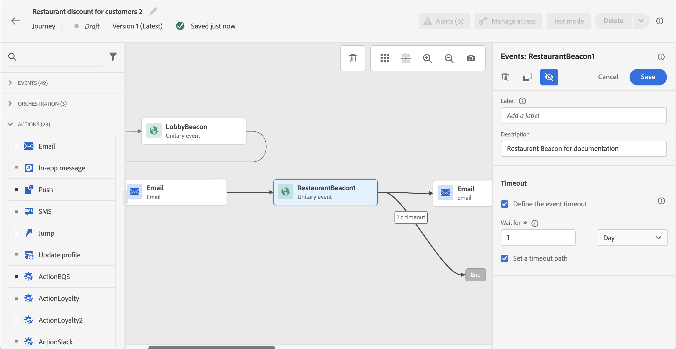The image size is (676, 349).
Task: Click the duplicate activity icon in properties panel
Action: click(x=527, y=77)
